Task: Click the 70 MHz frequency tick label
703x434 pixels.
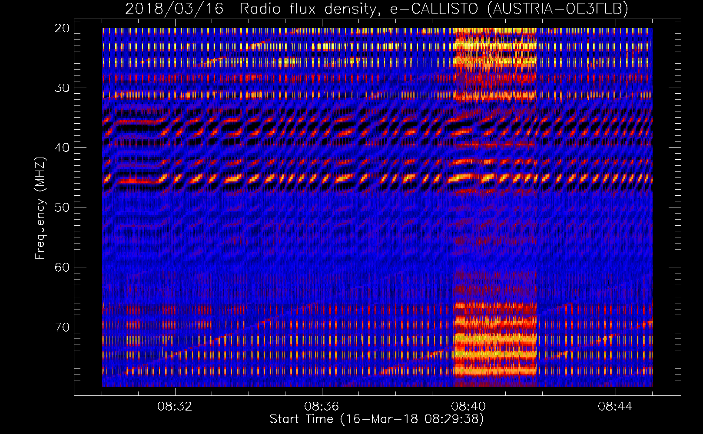Action: [x=63, y=327]
